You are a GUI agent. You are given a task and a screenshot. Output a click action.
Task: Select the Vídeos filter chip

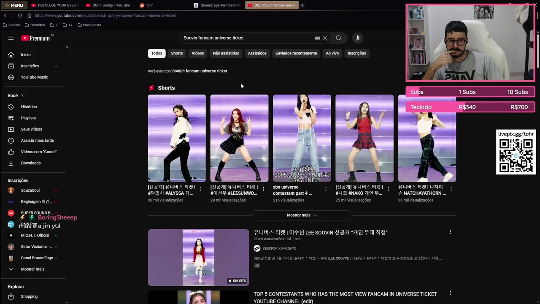pyautogui.click(x=197, y=53)
